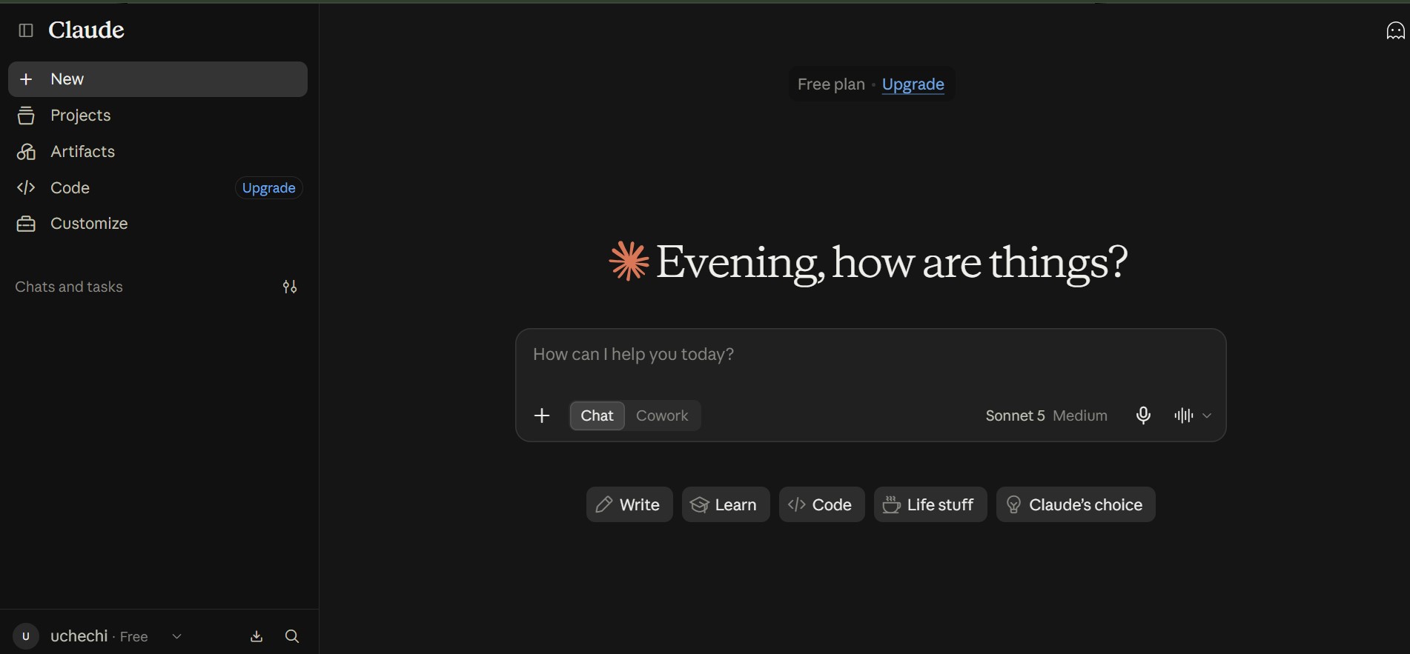Click the Claude's choice suggestion chip
This screenshot has height=654, width=1410.
click(1076, 504)
